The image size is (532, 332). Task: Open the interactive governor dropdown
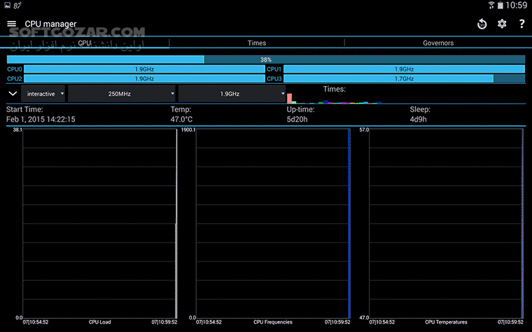click(43, 94)
